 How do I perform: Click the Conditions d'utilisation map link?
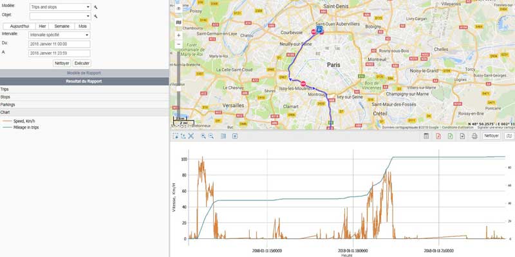coord(458,127)
